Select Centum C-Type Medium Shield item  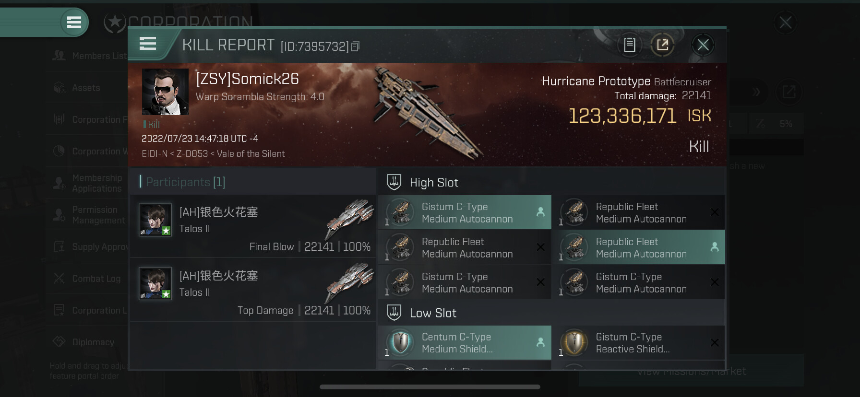(x=465, y=343)
